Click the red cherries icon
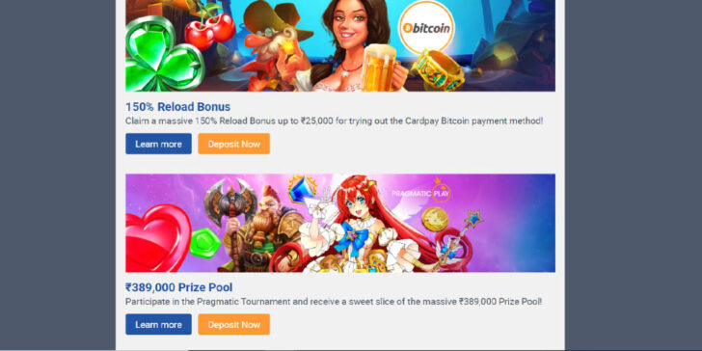The height and width of the screenshot is (351, 702). pos(209,29)
